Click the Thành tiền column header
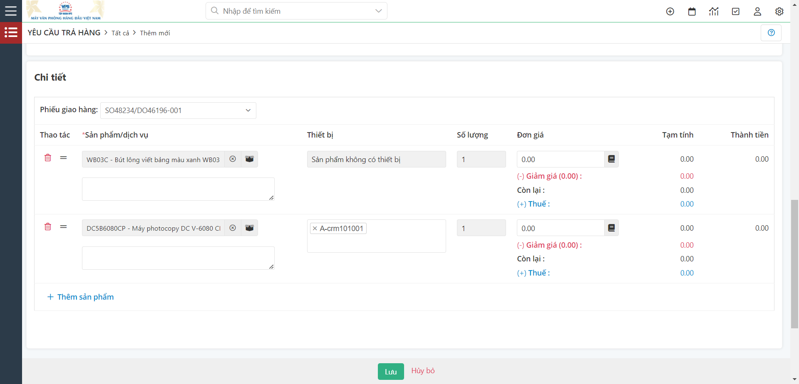 [749, 135]
